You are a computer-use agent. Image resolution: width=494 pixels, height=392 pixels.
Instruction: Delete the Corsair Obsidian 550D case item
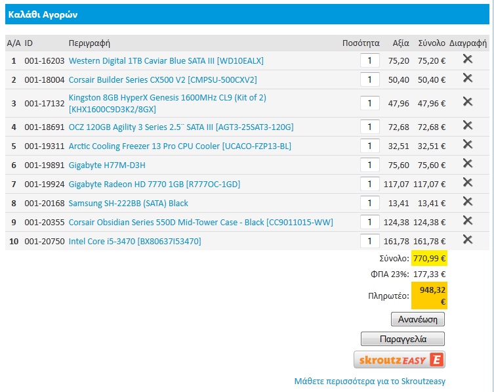(468, 220)
